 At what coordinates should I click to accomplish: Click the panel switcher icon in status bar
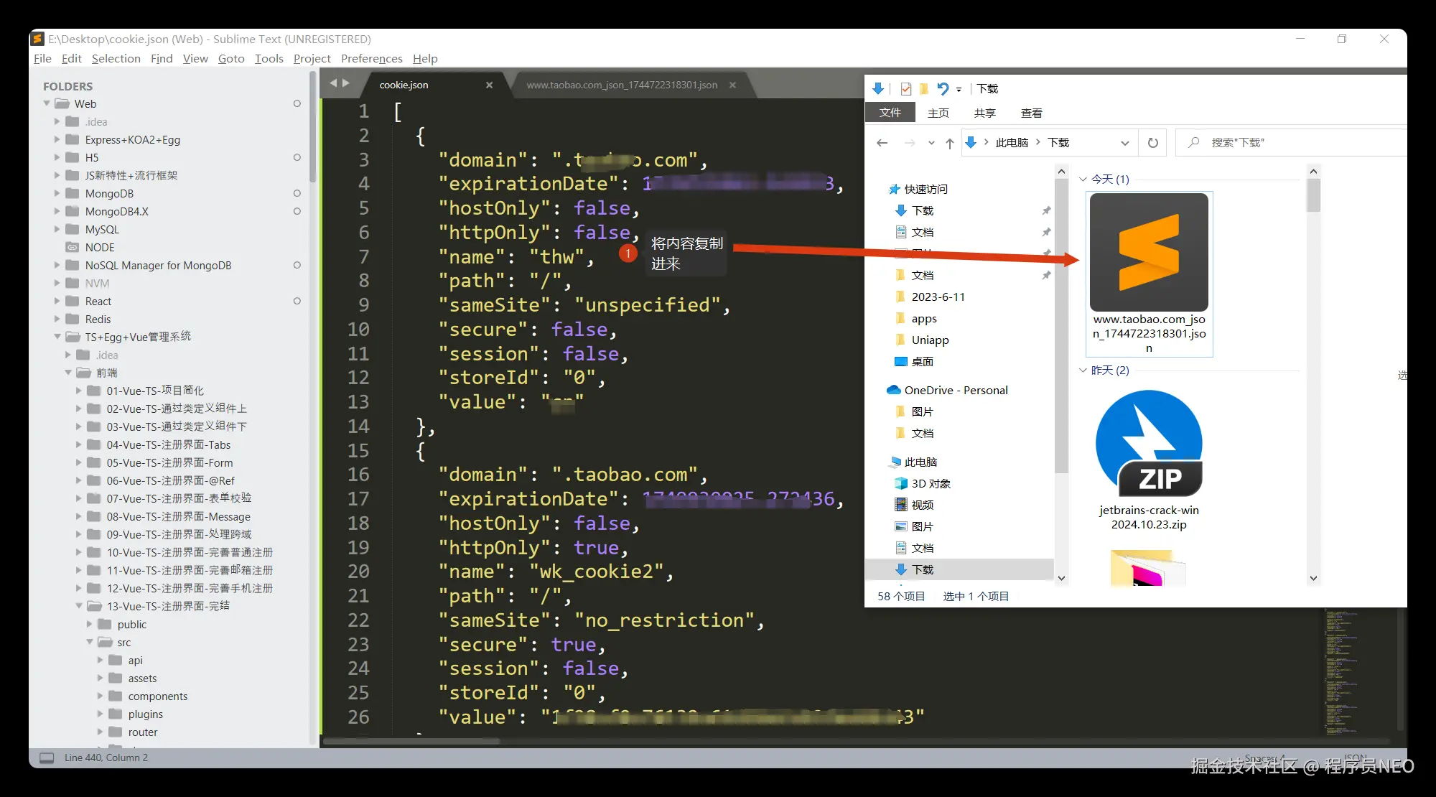pos(47,758)
